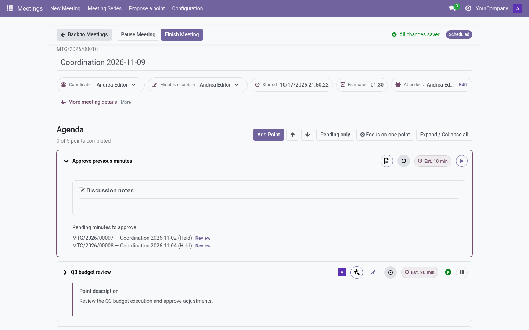Image resolution: width=529 pixels, height=330 pixels.
Task: Click the Pause Meeting button
Action: click(x=138, y=34)
